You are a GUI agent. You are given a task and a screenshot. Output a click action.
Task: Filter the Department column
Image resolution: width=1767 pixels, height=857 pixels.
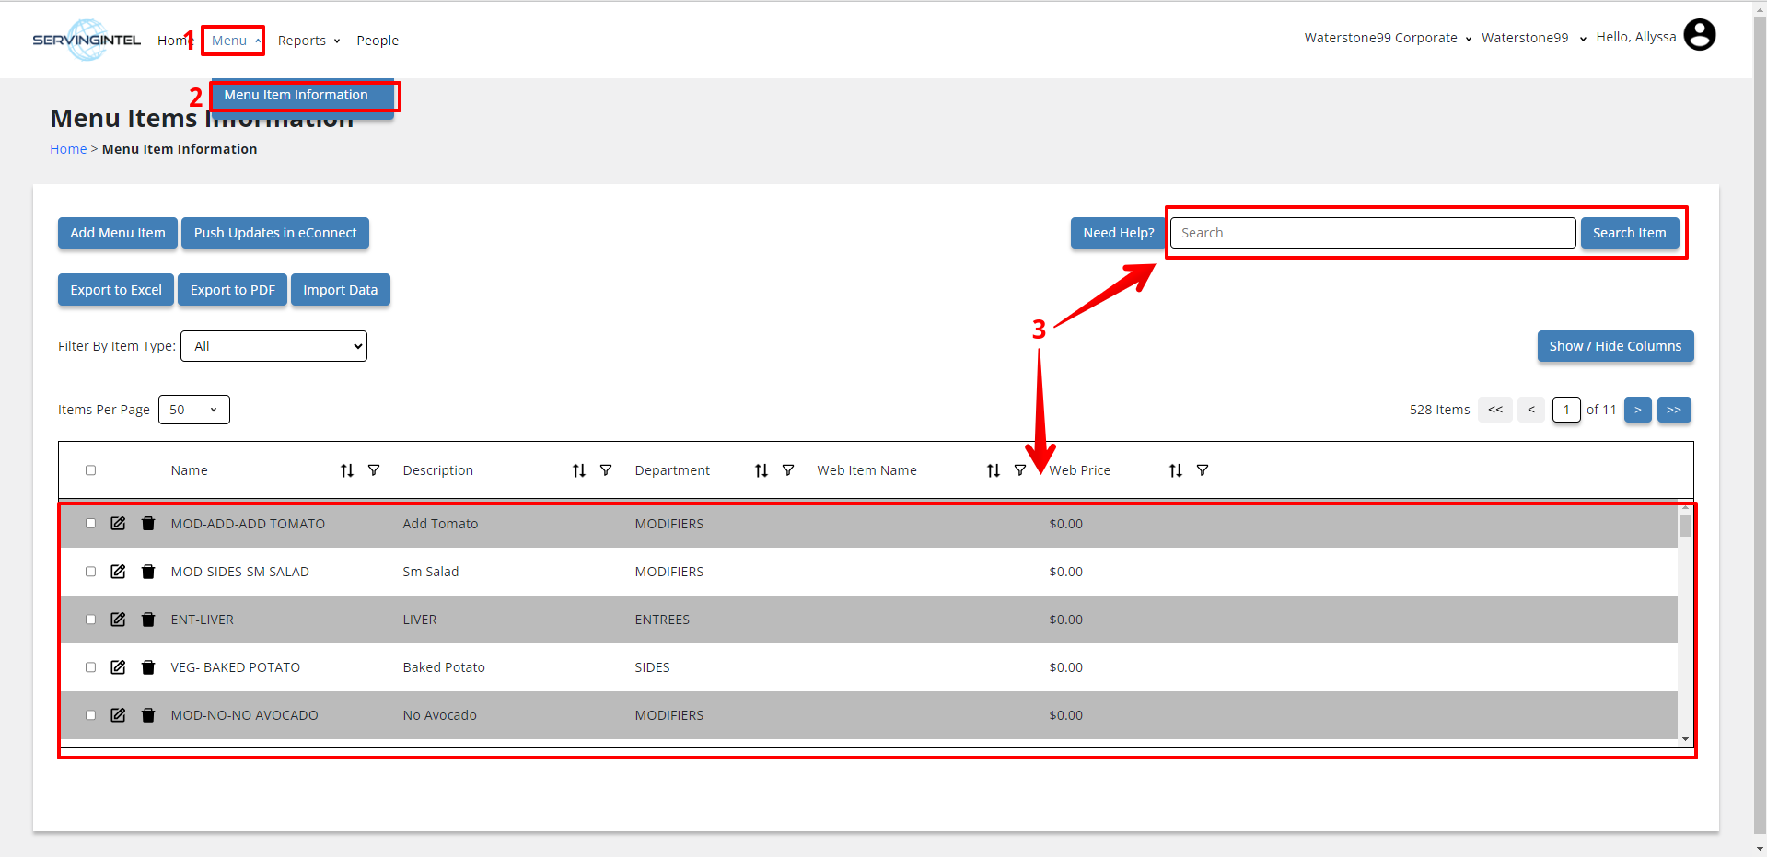coord(788,470)
